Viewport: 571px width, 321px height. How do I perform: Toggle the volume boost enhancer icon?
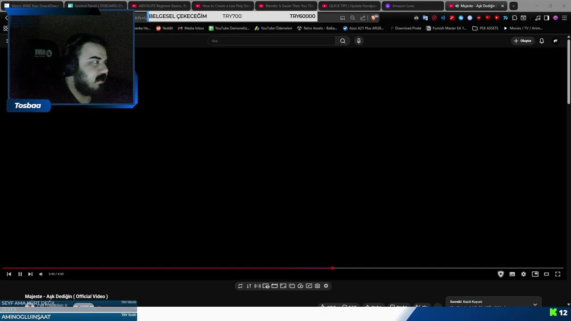(x=257, y=286)
